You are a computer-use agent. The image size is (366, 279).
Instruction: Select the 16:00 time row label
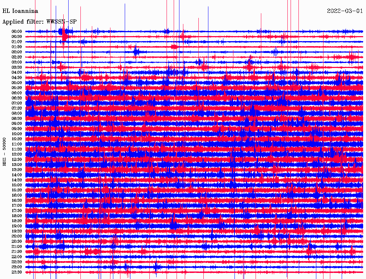click(17, 195)
